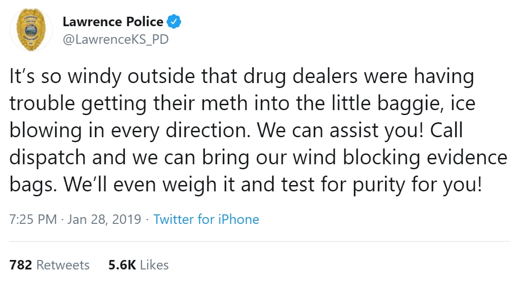Select the Lawrence Police display name
The width and height of the screenshot is (510, 283).
coord(113,21)
